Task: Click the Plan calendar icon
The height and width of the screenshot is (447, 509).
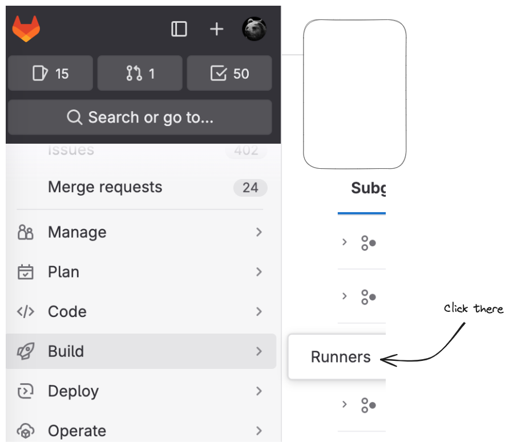Action: coord(25,272)
